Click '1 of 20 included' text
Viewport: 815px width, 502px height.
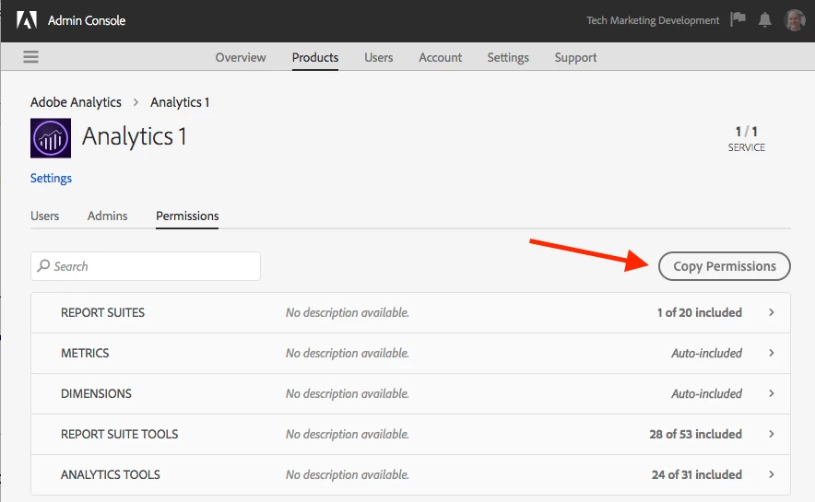[x=699, y=312]
